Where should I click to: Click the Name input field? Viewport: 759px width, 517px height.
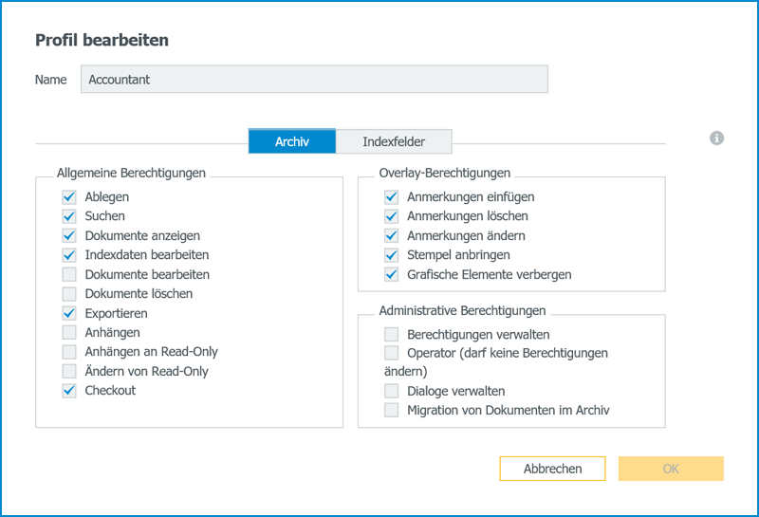point(314,80)
